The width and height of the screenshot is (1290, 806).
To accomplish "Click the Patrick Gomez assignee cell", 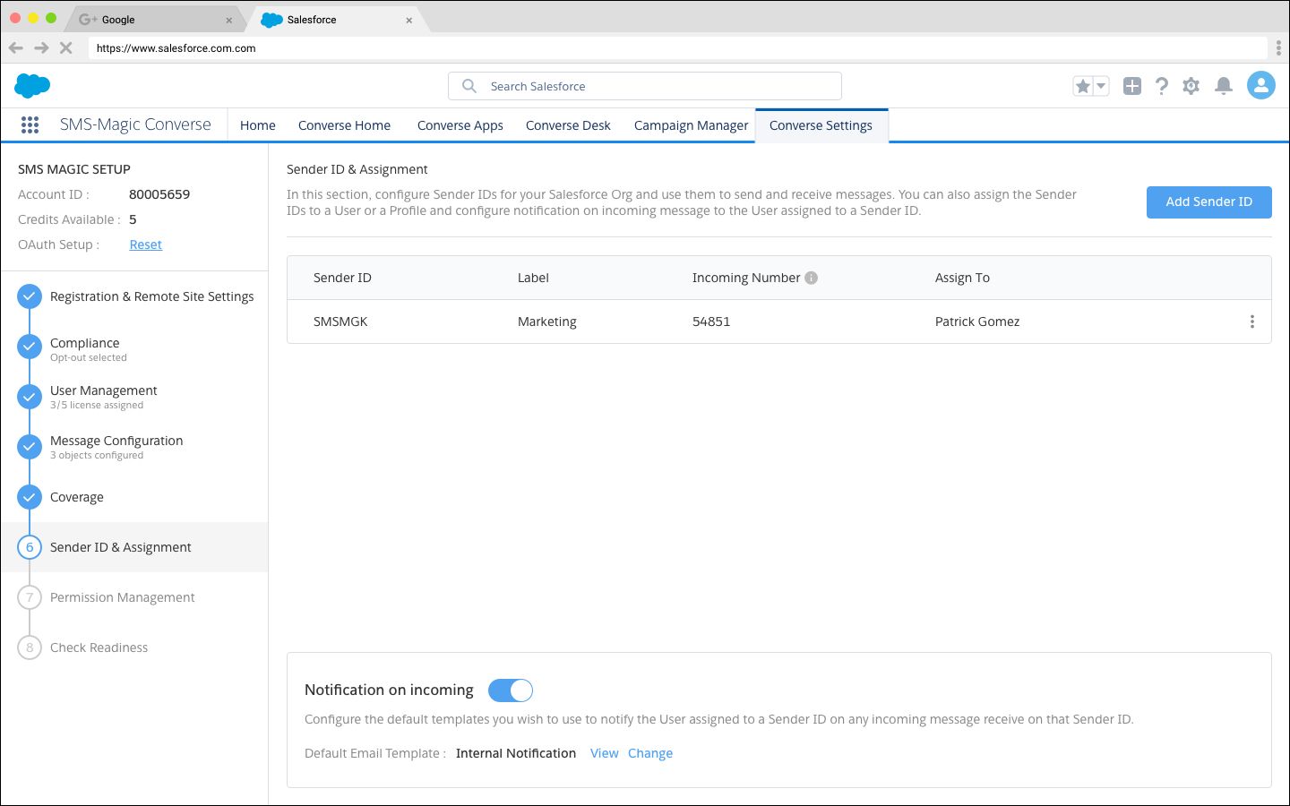I will point(977,322).
